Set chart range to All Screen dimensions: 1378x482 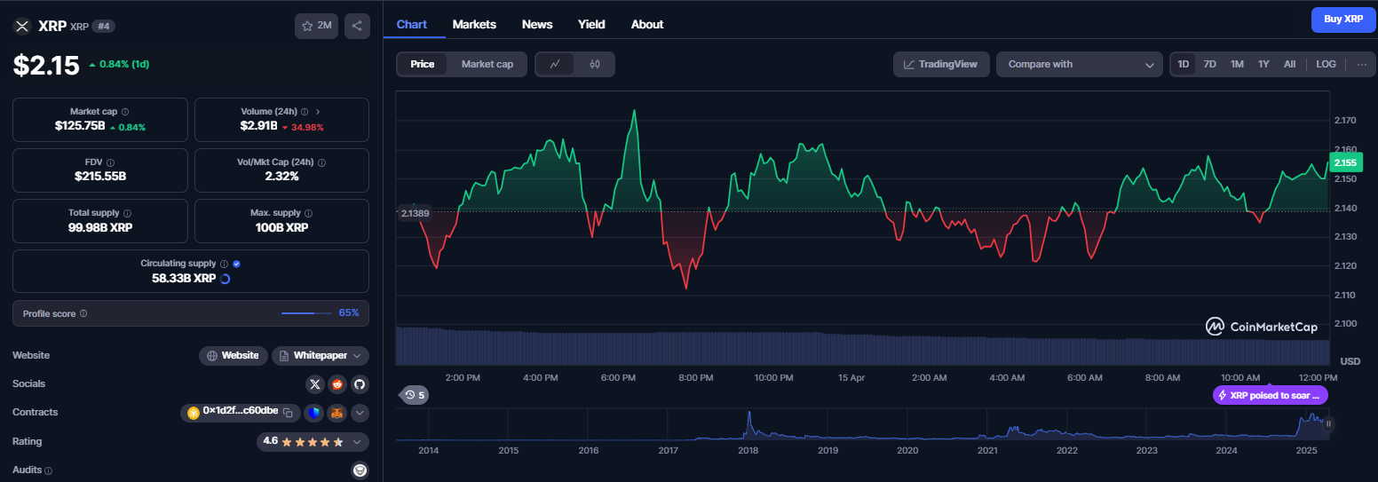coord(1289,64)
